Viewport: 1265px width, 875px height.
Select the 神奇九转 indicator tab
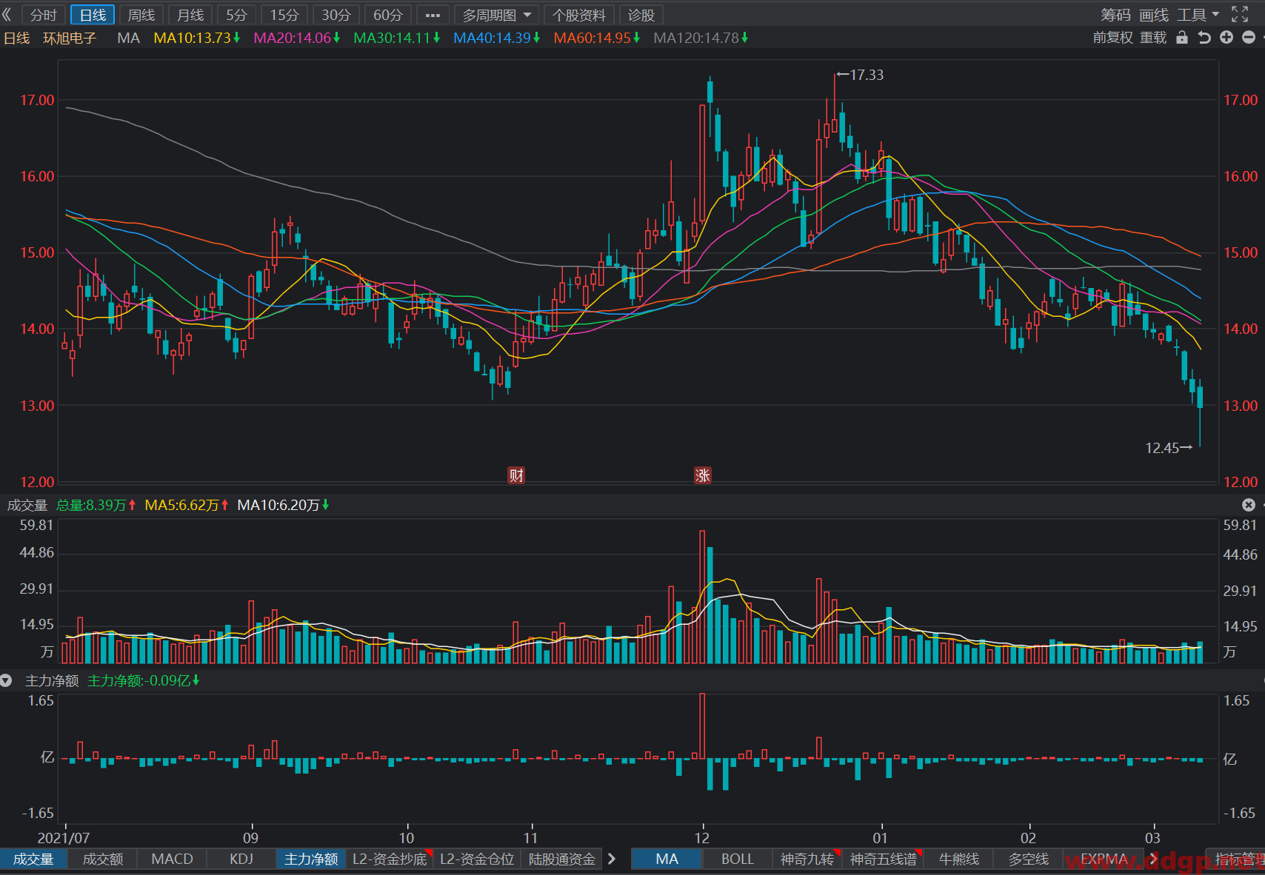(807, 859)
